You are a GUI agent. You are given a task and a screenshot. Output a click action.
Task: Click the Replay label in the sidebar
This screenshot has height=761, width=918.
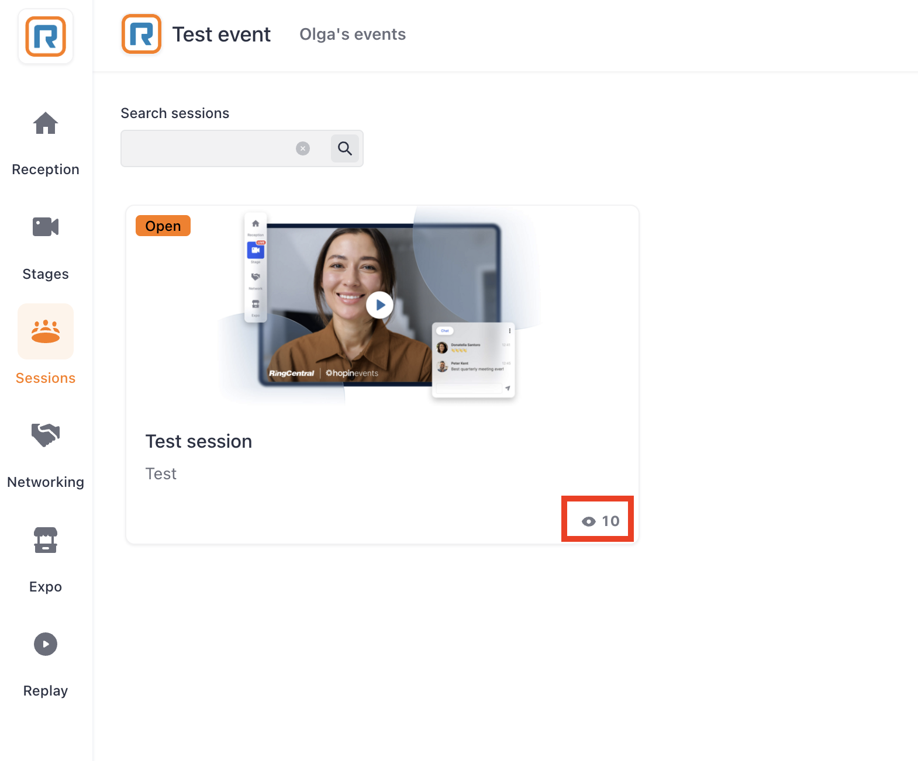coord(46,691)
